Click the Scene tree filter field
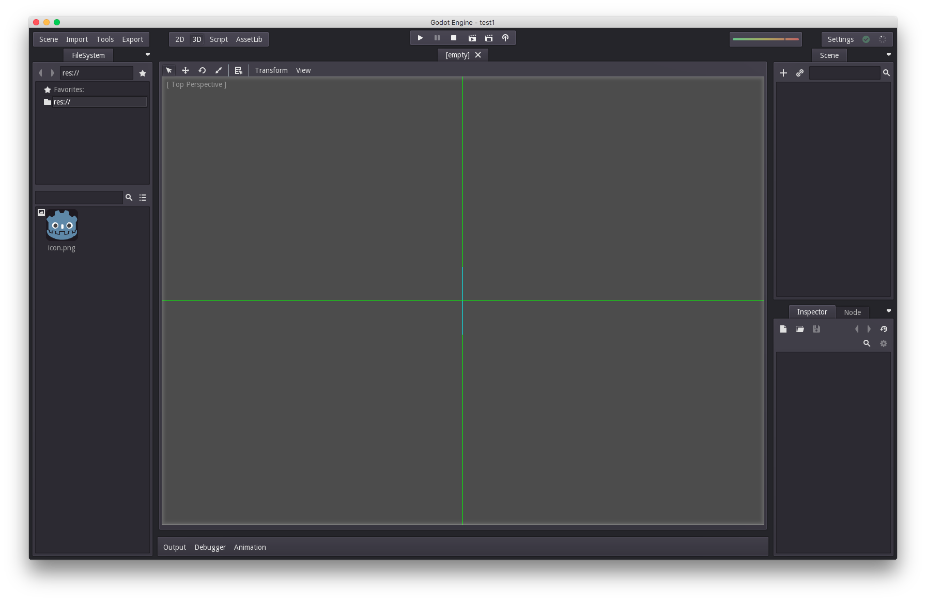Viewport: 926px width, 601px height. pyautogui.click(x=844, y=73)
